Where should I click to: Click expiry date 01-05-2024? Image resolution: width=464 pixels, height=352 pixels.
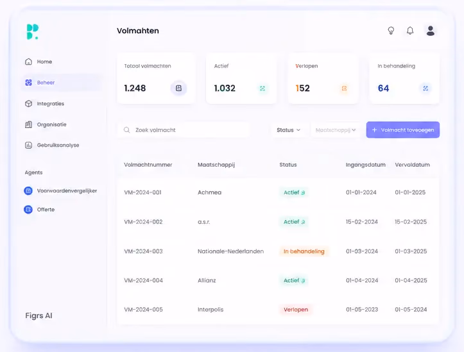click(x=411, y=310)
